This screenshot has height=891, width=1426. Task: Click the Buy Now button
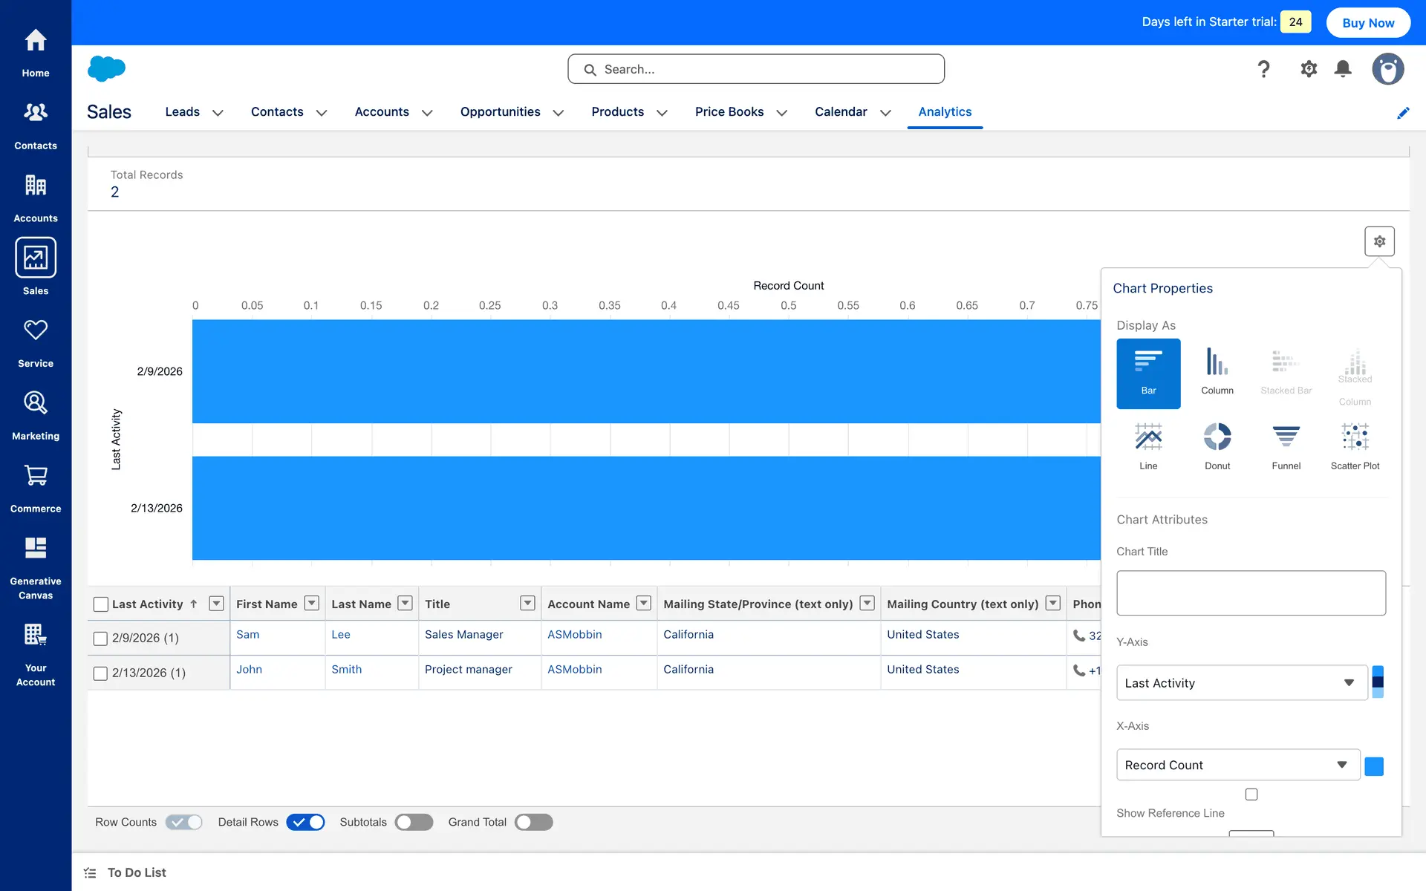tap(1368, 23)
